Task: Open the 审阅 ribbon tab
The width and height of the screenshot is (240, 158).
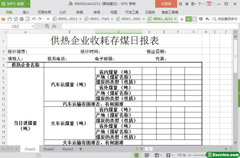Action: point(97,12)
